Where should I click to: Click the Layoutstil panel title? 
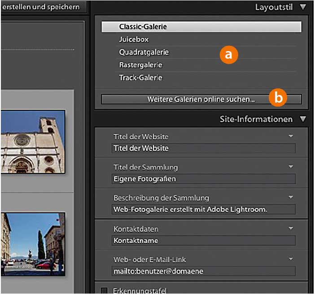pos(274,7)
